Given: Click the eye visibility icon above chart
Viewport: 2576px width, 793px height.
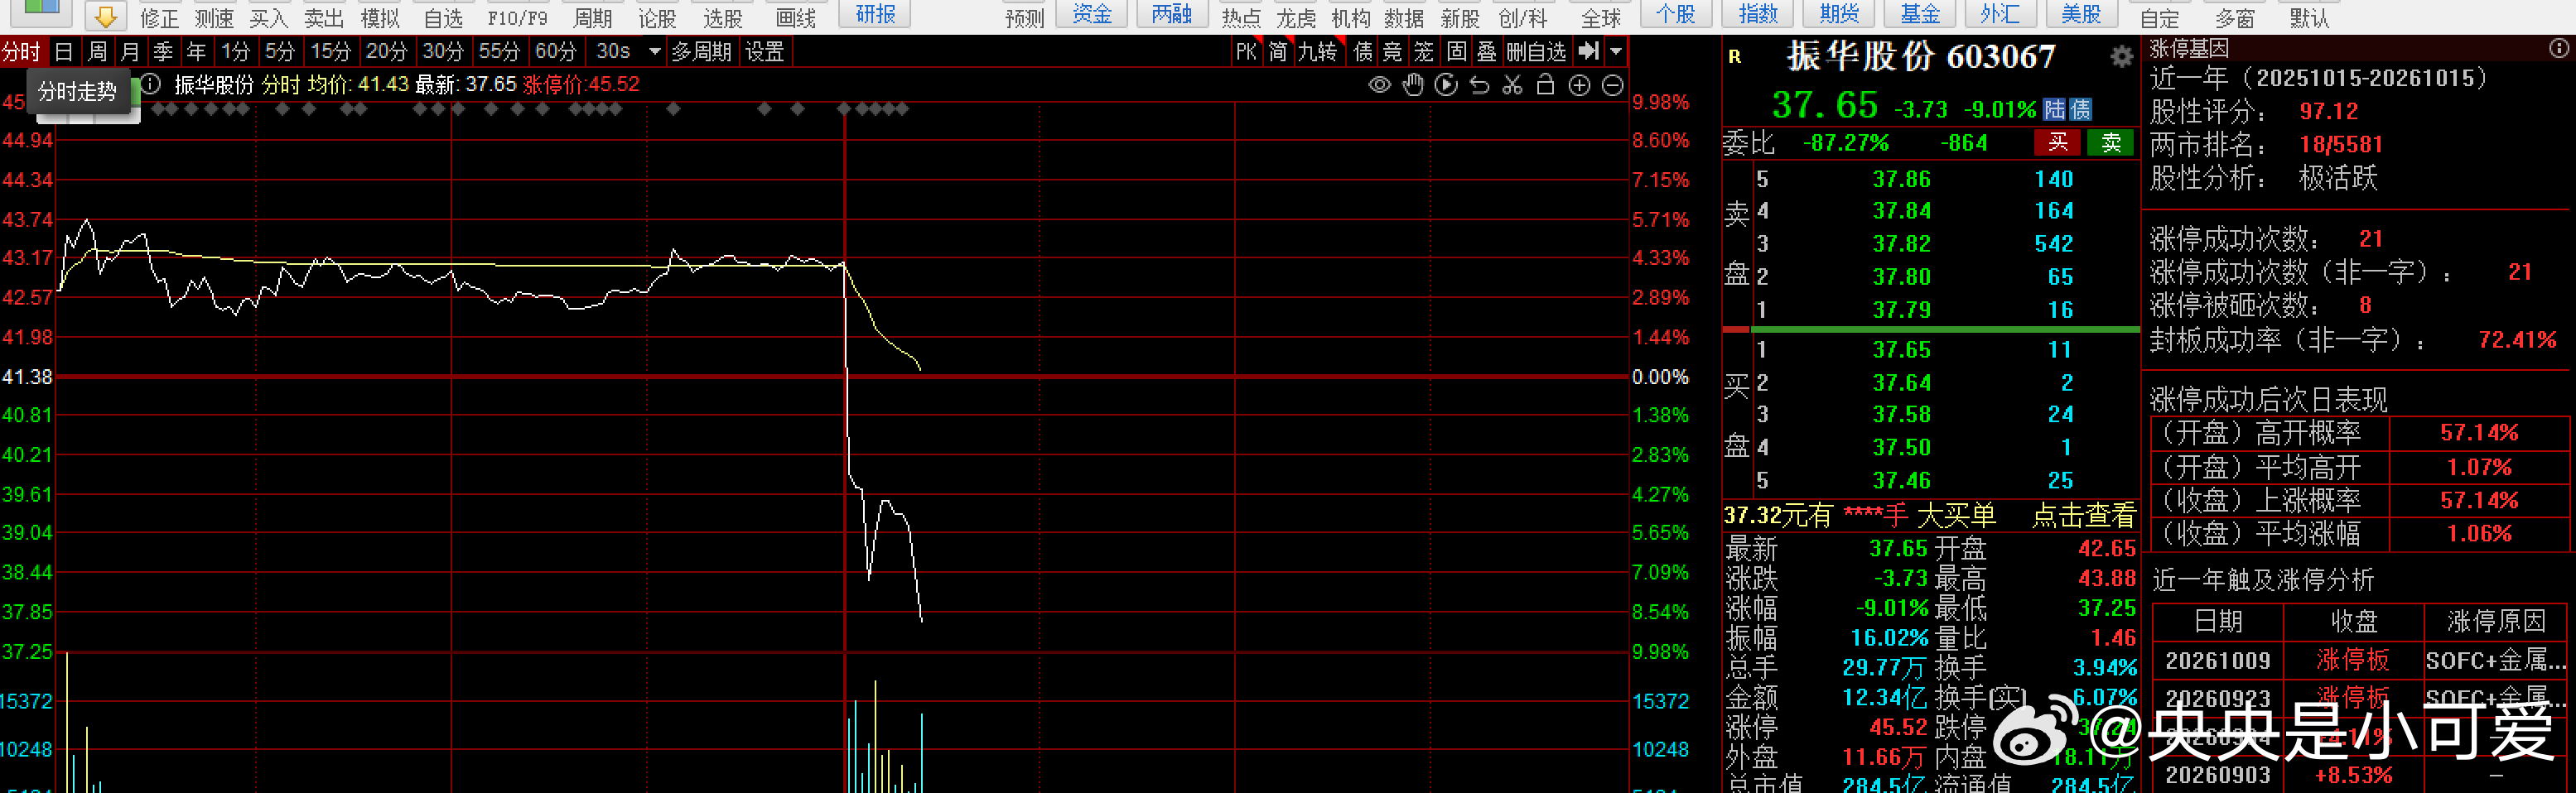Looking at the screenshot, I should click(x=1379, y=85).
